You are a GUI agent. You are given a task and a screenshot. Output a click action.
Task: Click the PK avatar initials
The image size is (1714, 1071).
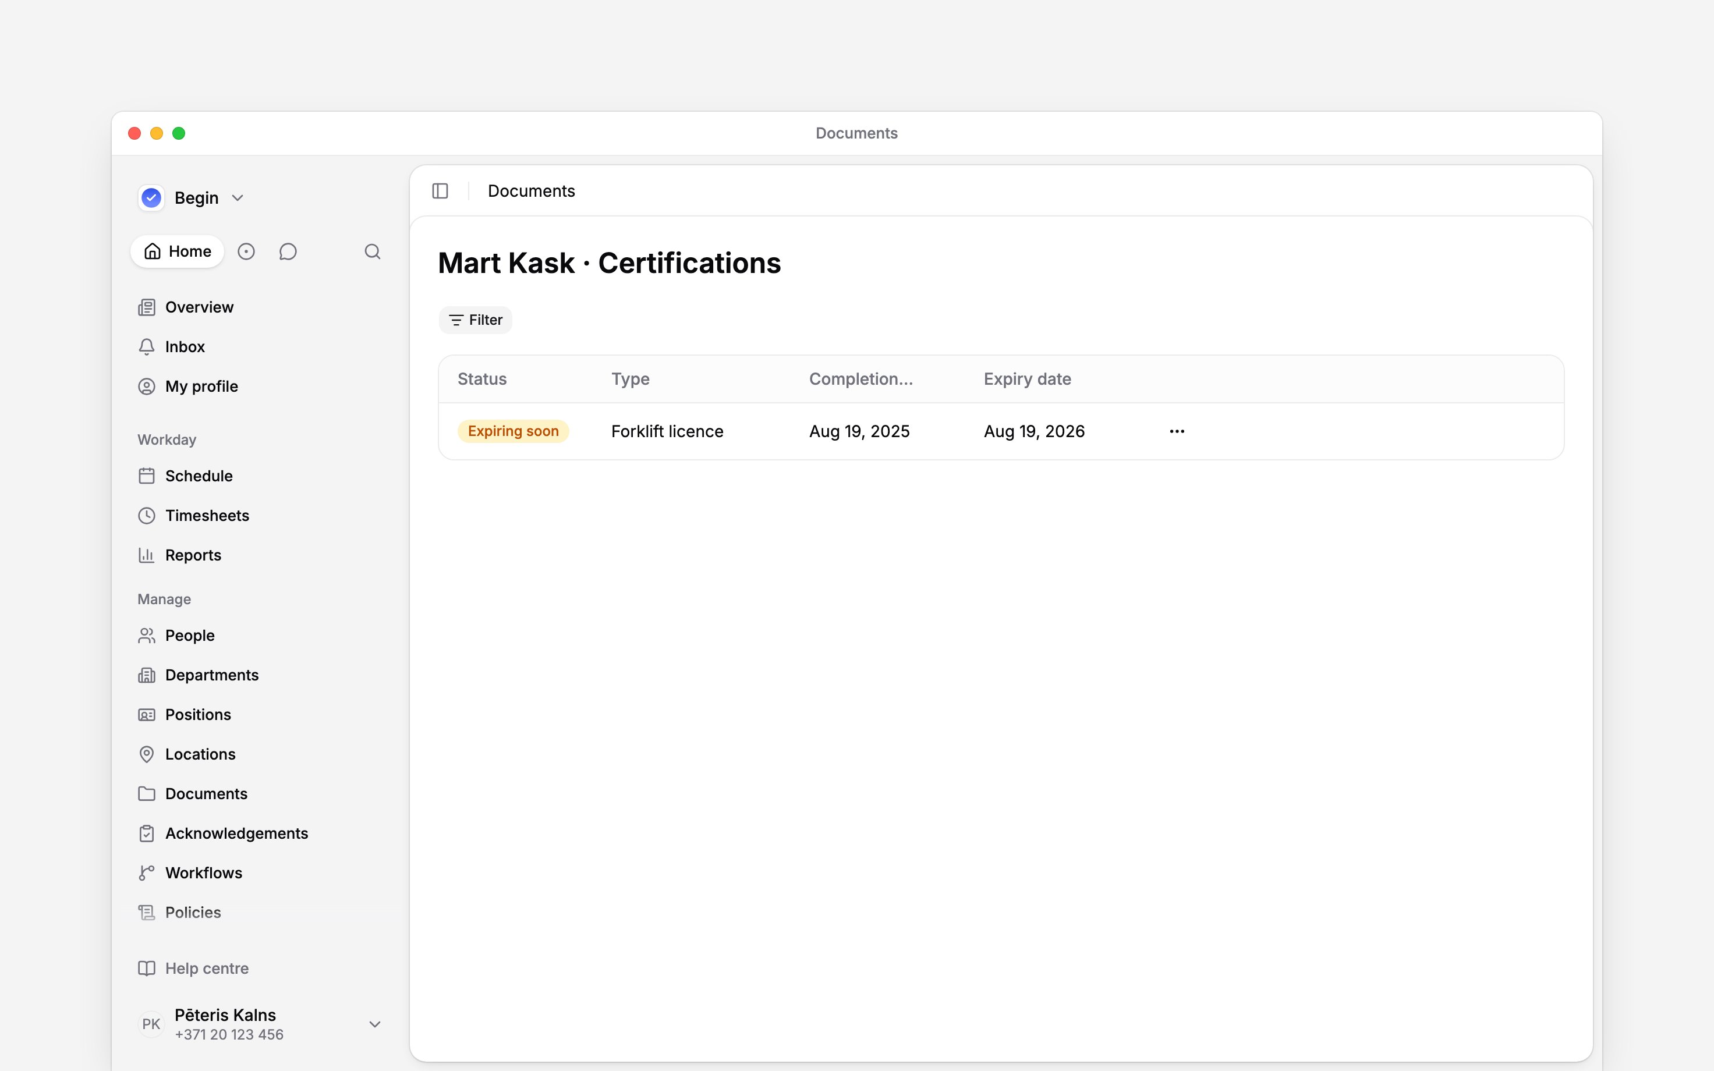pyautogui.click(x=151, y=1024)
